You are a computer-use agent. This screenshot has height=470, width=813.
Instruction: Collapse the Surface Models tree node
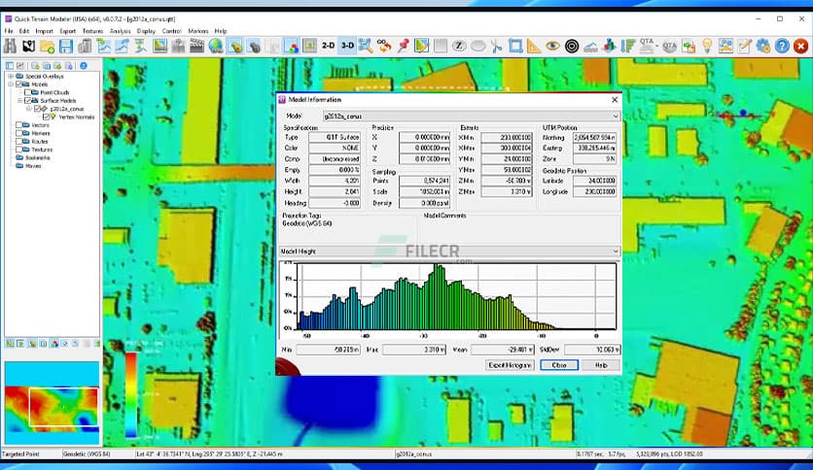[19, 100]
